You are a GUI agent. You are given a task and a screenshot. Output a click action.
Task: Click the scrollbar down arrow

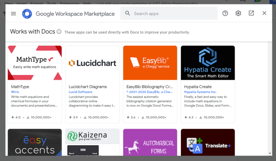click(270, 153)
